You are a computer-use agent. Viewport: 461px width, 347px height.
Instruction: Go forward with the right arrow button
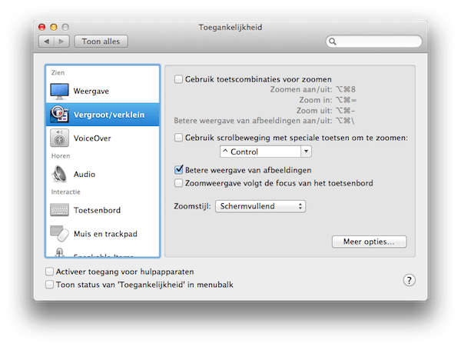[61, 42]
